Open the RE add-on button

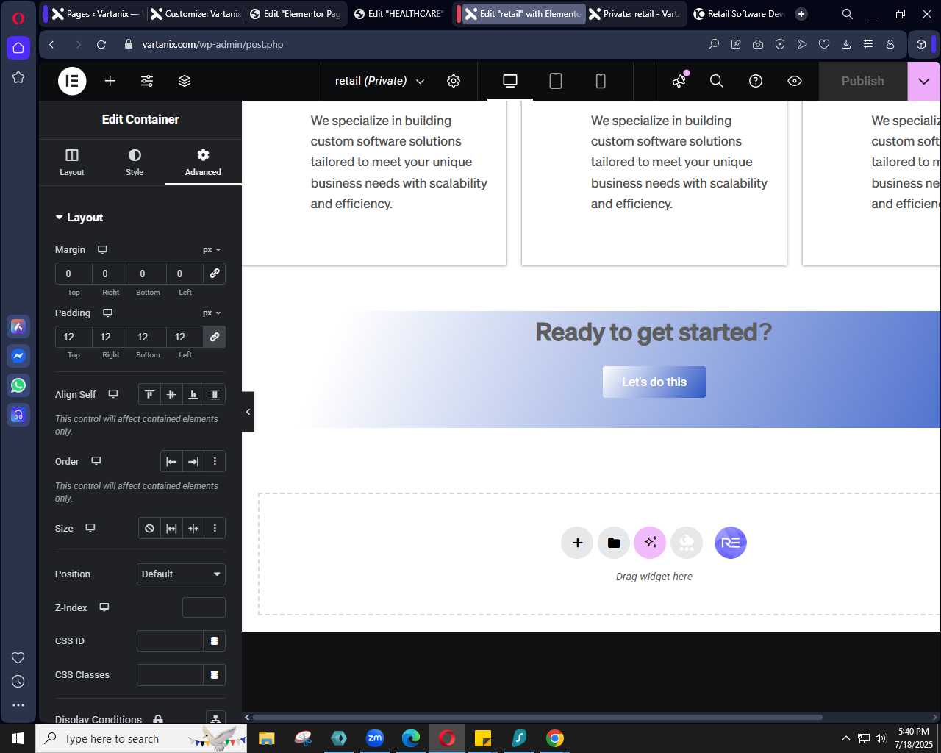tap(731, 543)
